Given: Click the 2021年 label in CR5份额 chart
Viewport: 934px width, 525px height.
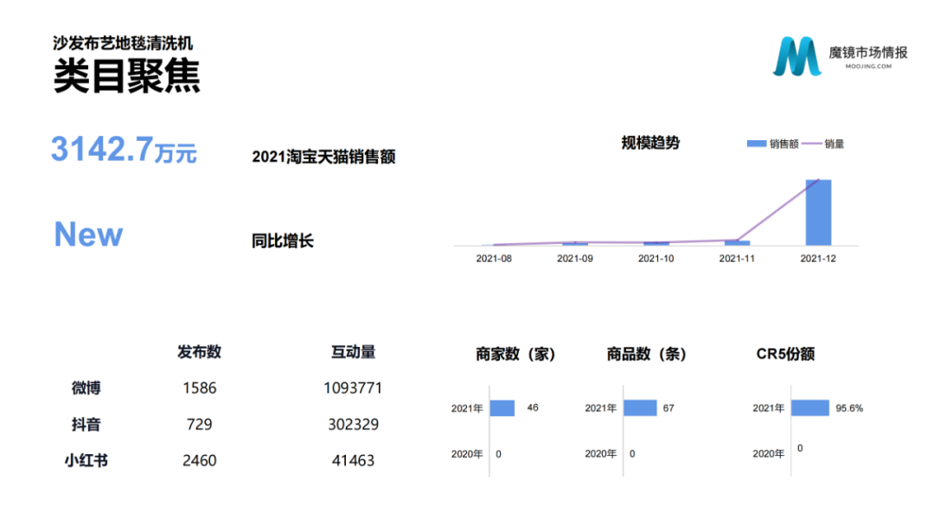Looking at the screenshot, I should 769,408.
